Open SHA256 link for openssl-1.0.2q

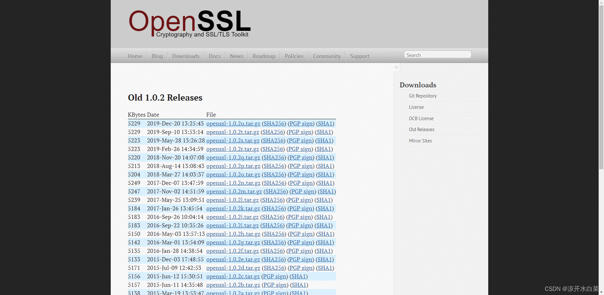click(274, 158)
